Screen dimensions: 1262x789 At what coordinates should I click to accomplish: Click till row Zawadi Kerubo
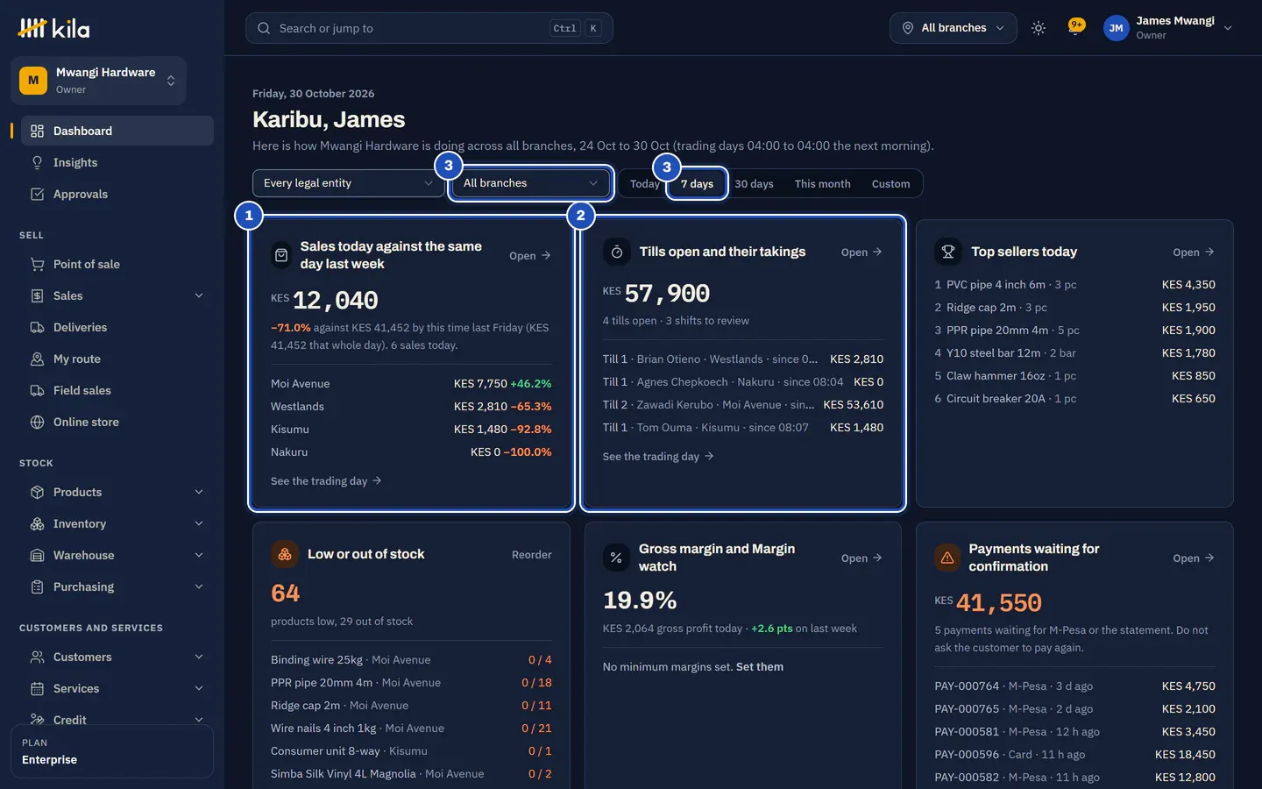[x=743, y=405]
